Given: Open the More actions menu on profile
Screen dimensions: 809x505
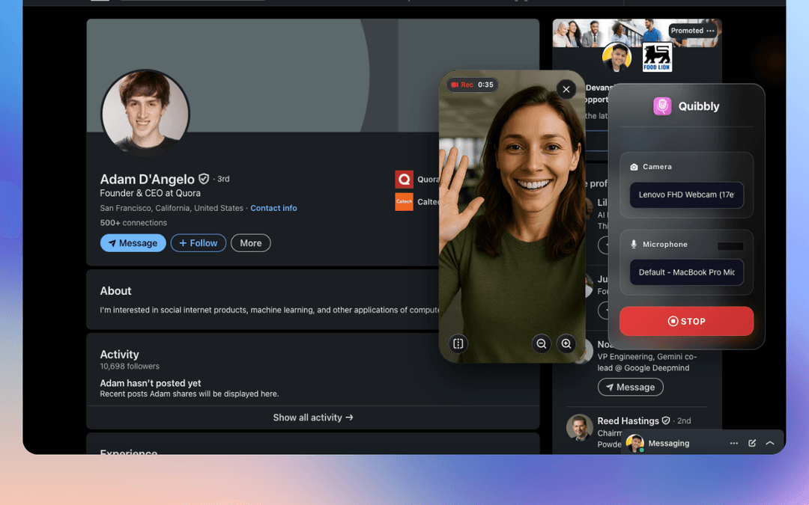Looking at the screenshot, I should 251,243.
